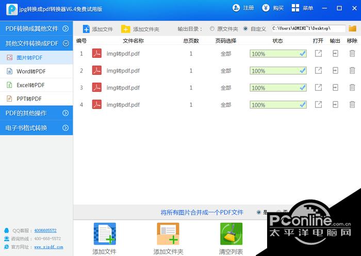Click the PDF file icon in row 1
361x256 pixels.
tap(97, 54)
